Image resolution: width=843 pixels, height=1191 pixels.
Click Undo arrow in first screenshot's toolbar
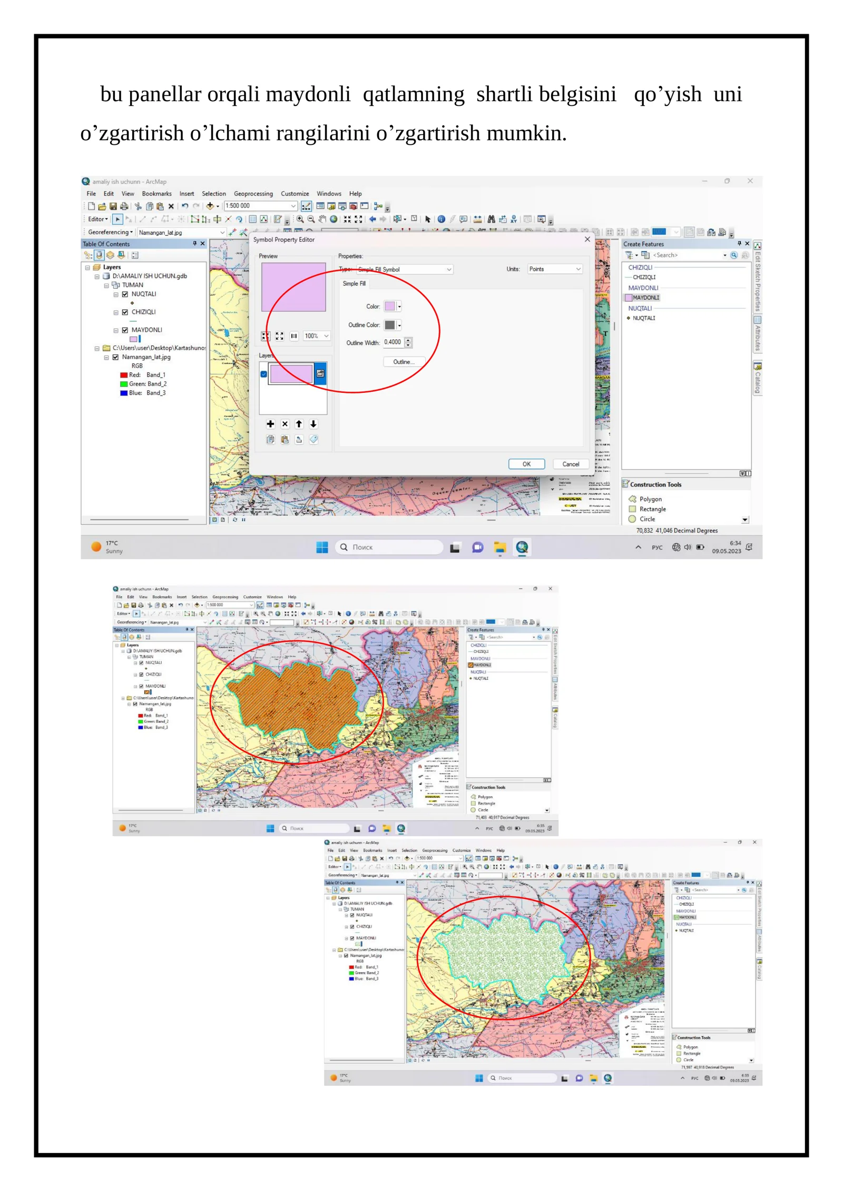click(185, 206)
